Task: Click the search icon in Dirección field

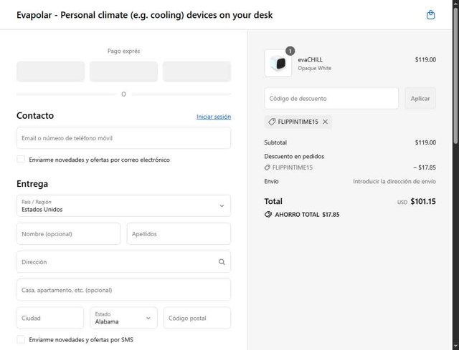Action: [x=222, y=262]
